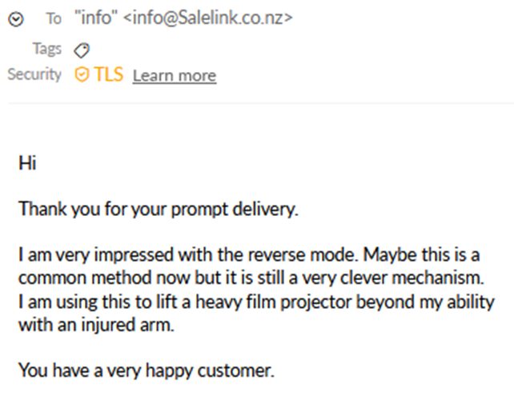Viewport: 514px width, 400px height.
Task: Click the tag icon to add tags
Action: [x=81, y=50]
